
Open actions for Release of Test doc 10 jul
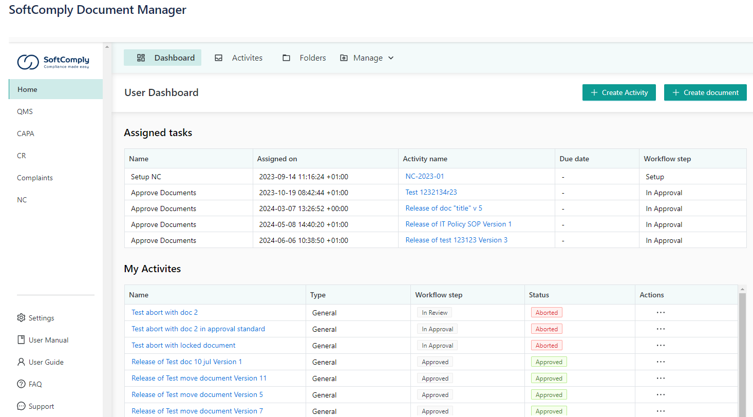[661, 362]
